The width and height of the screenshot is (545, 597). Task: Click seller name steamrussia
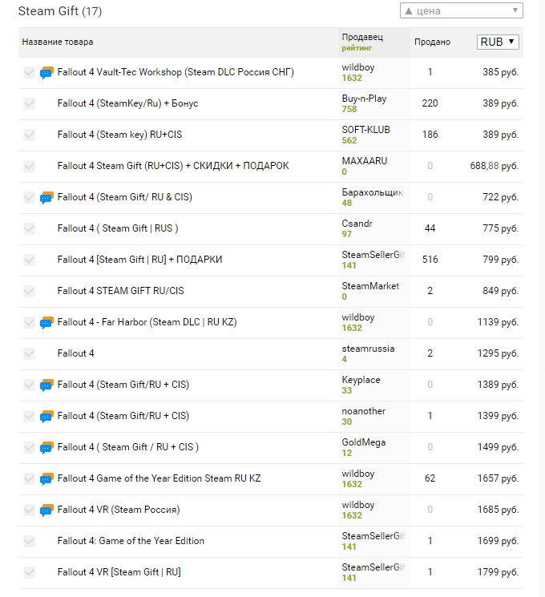click(x=368, y=349)
